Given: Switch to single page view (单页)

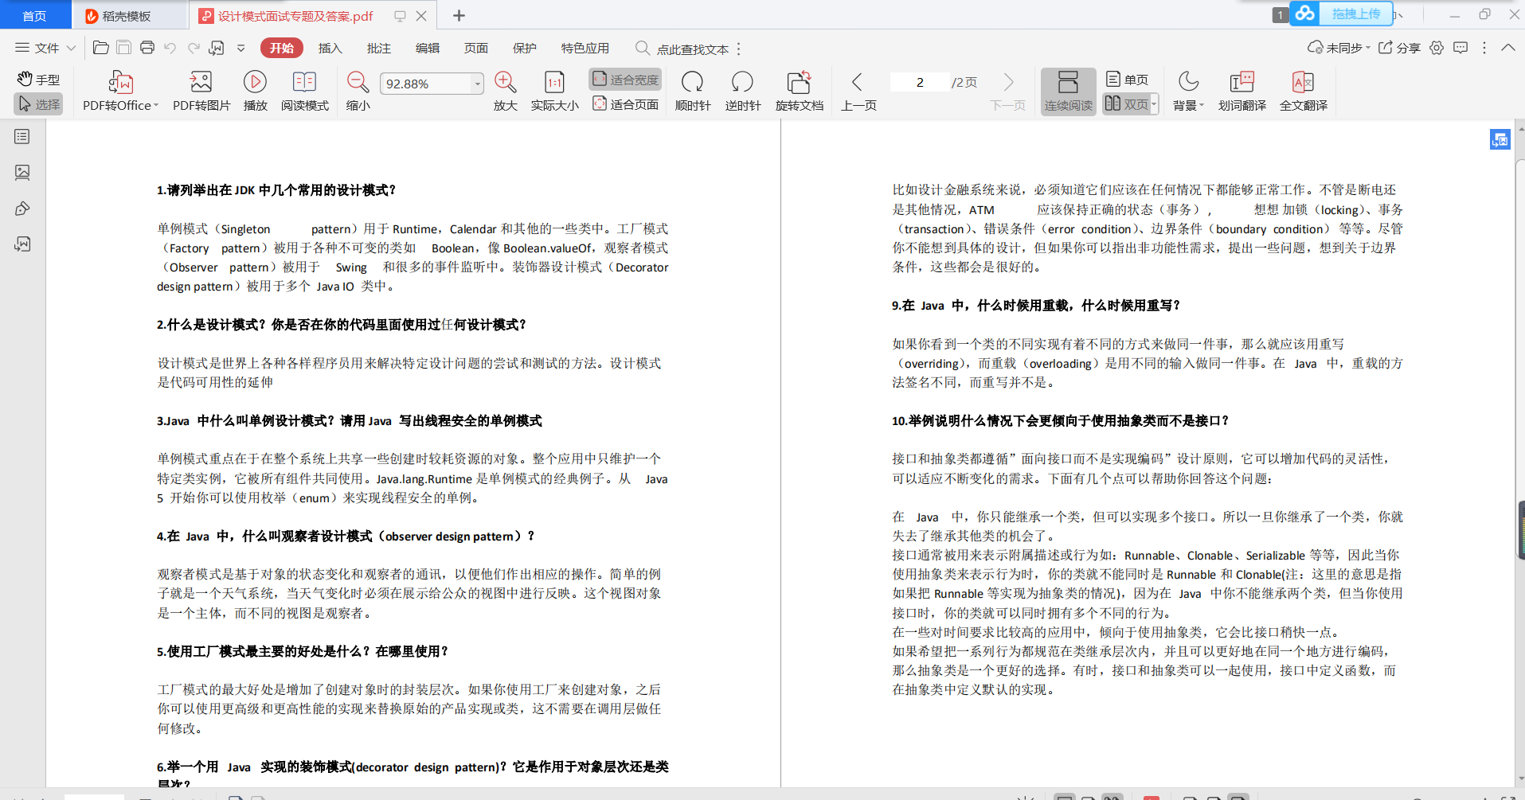Looking at the screenshot, I should click(x=1127, y=79).
